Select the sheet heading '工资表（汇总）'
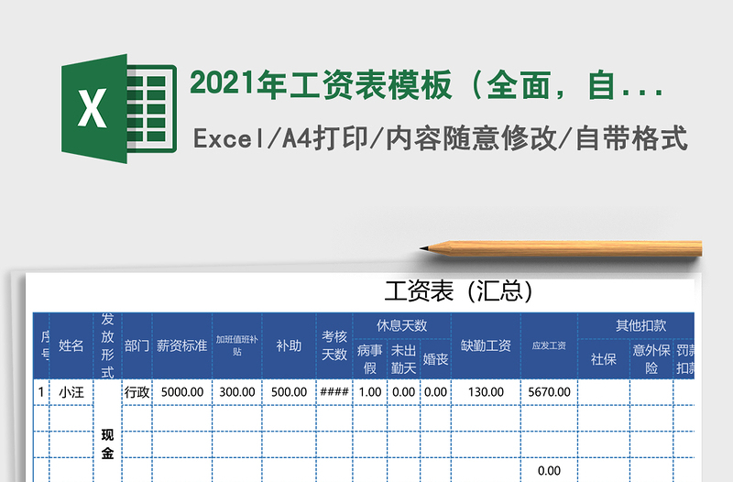Image resolution: width=733 pixels, height=482 pixels. pyautogui.click(x=459, y=290)
